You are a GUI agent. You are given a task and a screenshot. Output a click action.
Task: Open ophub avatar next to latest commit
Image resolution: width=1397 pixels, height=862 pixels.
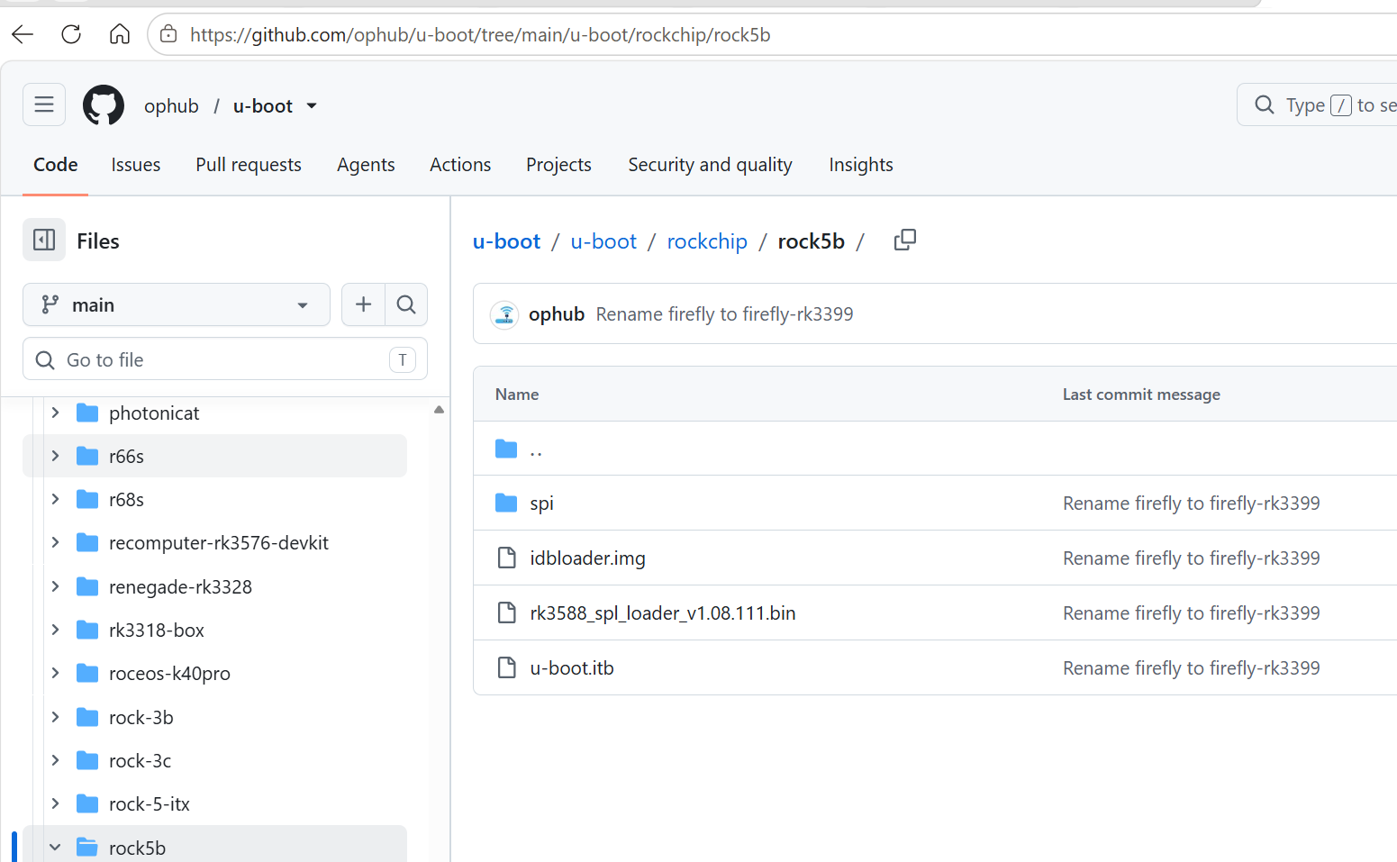point(504,314)
